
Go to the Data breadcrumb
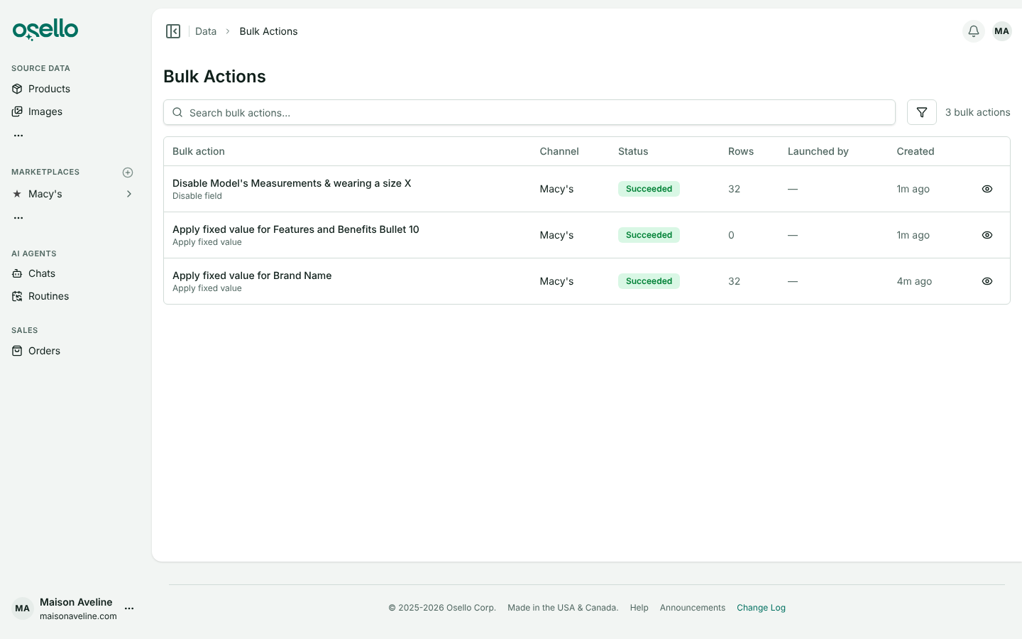click(206, 31)
